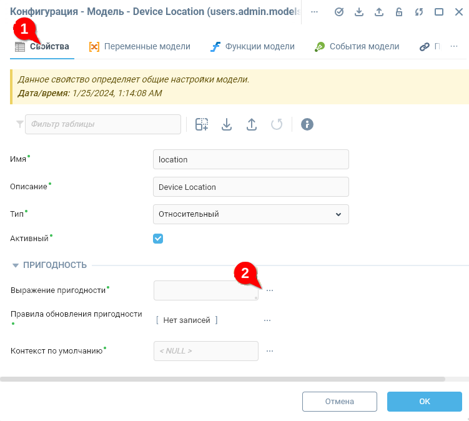
Task: Click the table toolbar add-row grid icon
Action: 202,124
